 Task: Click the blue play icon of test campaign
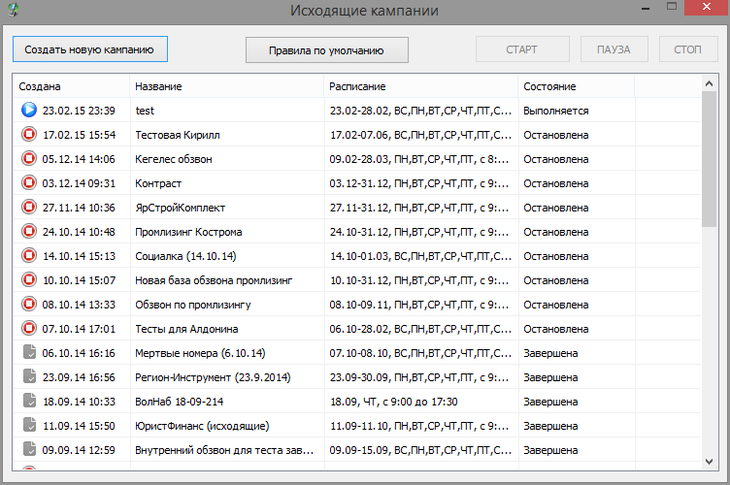click(x=29, y=110)
